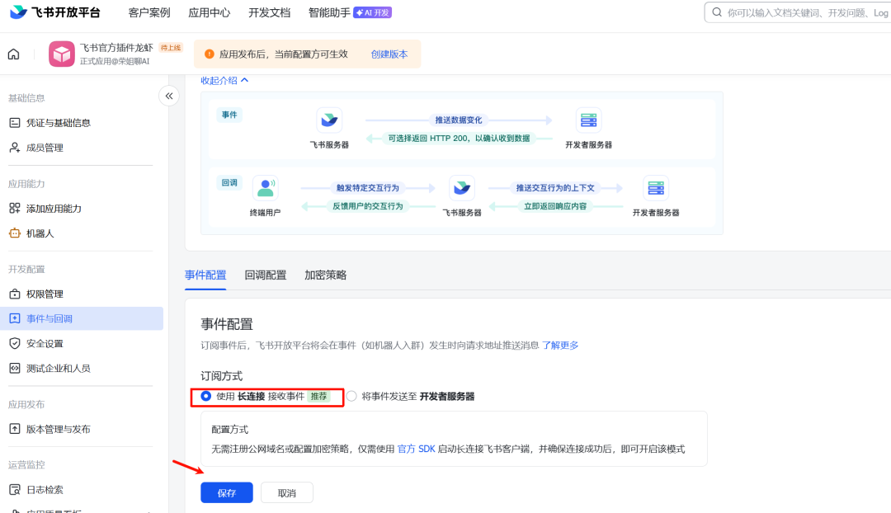Click the 飞书服务器 icon in 回调 diagram
The height and width of the screenshot is (513, 891).
[x=462, y=188]
